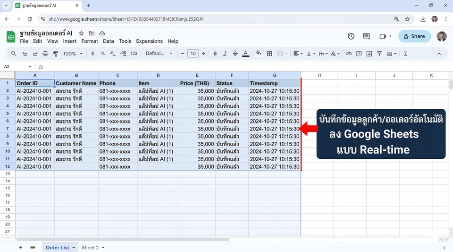Image resolution: width=453 pixels, height=252 pixels.
Task: Open the Format menu
Action: (90, 41)
